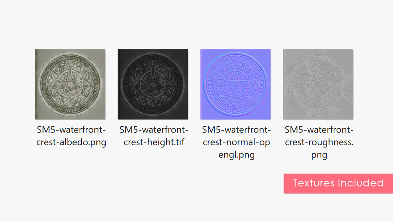Viewport: 393px width, 221px height.
Task: Open the last texture file preview
Action: point(318,84)
